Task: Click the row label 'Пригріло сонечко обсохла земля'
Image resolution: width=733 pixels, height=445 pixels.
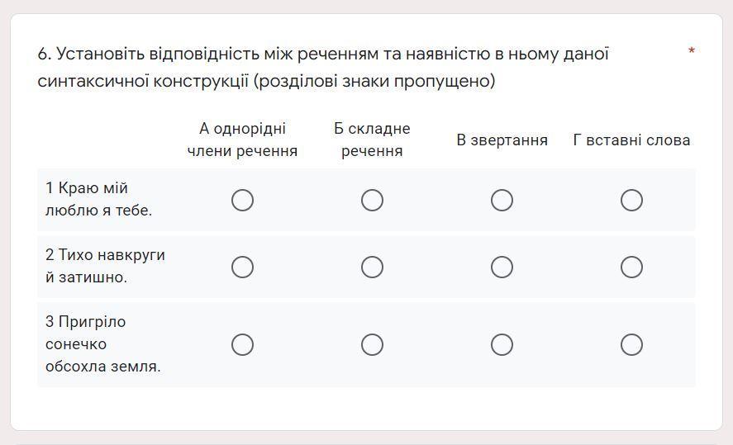Action: coord(102,344)
